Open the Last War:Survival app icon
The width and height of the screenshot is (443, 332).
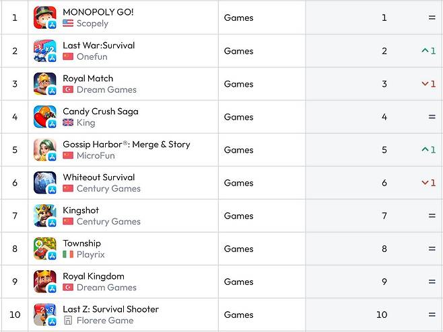coord(44,50)
